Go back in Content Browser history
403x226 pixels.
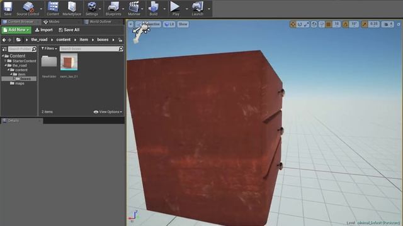[x=4, y=40]
